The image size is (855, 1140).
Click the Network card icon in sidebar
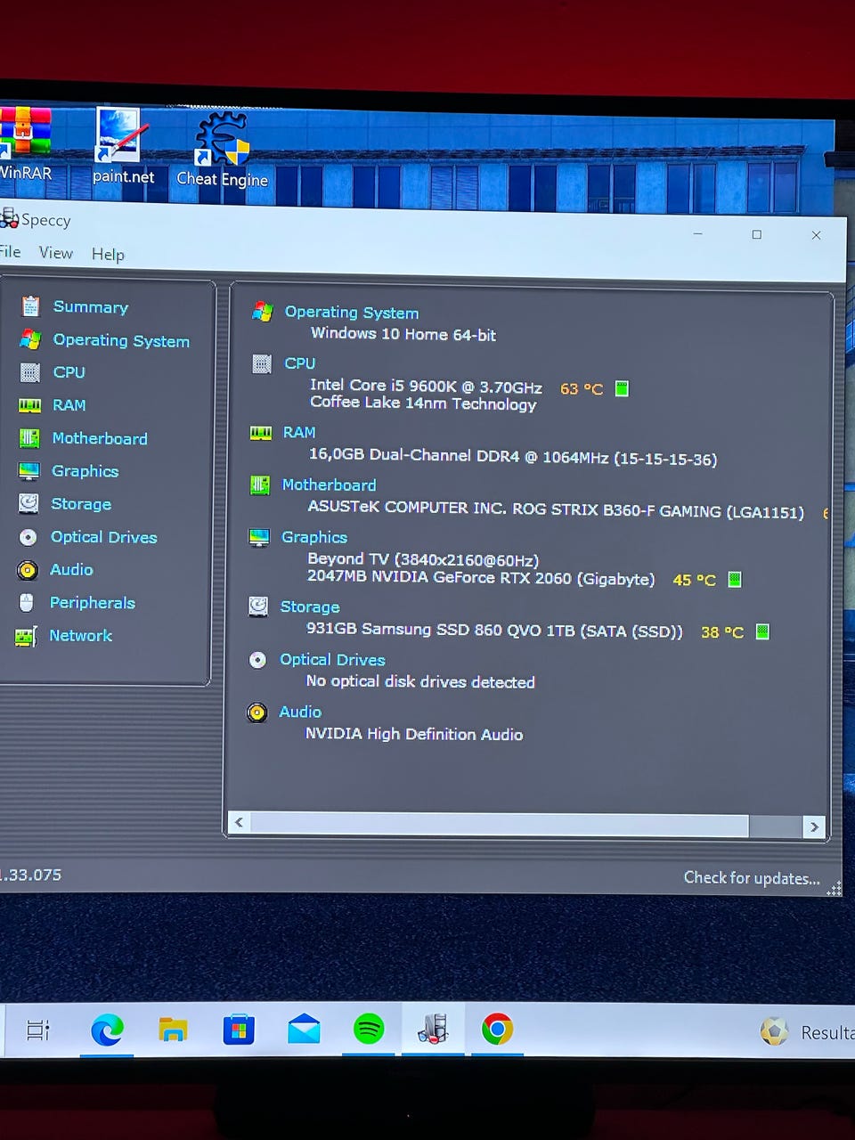[x=26, y=636]
